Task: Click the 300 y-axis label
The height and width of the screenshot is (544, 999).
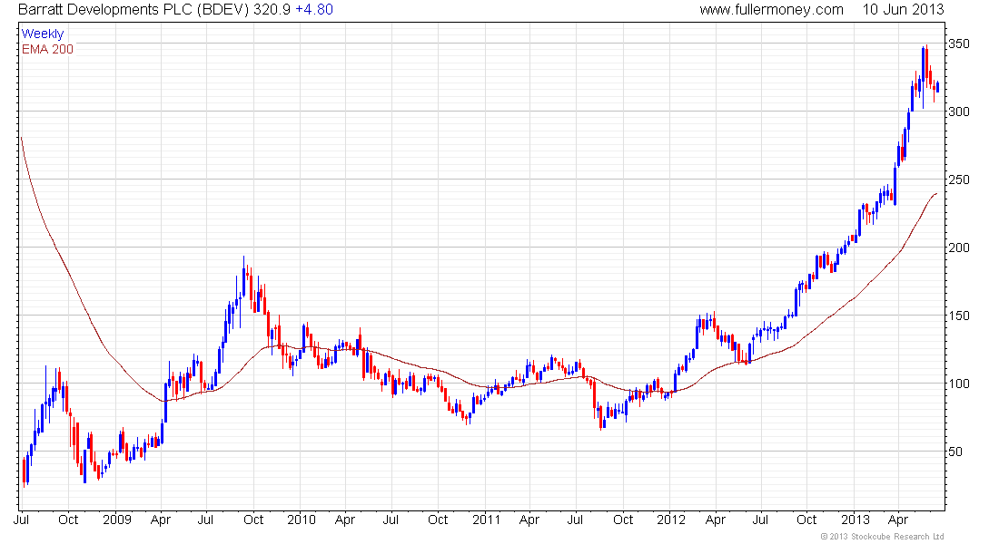Action: pos(959,112)
